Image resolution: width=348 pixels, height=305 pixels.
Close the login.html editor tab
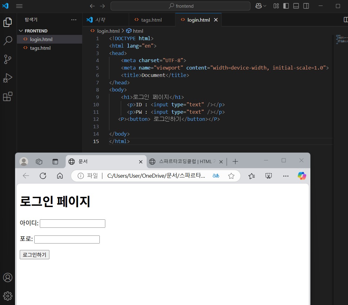click(x=216, y=20)
